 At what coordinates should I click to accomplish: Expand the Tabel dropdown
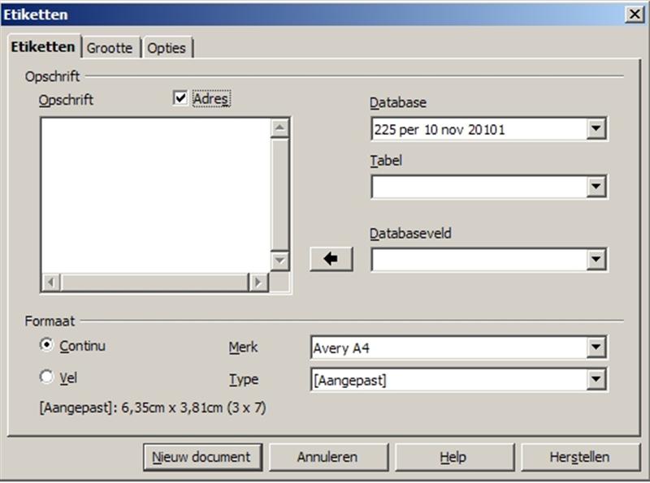[597, 187]
